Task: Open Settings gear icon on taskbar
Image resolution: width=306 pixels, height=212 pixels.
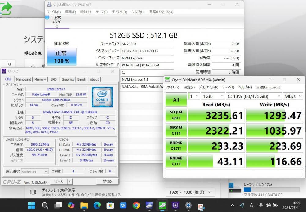Action: [x=188, y=205]
